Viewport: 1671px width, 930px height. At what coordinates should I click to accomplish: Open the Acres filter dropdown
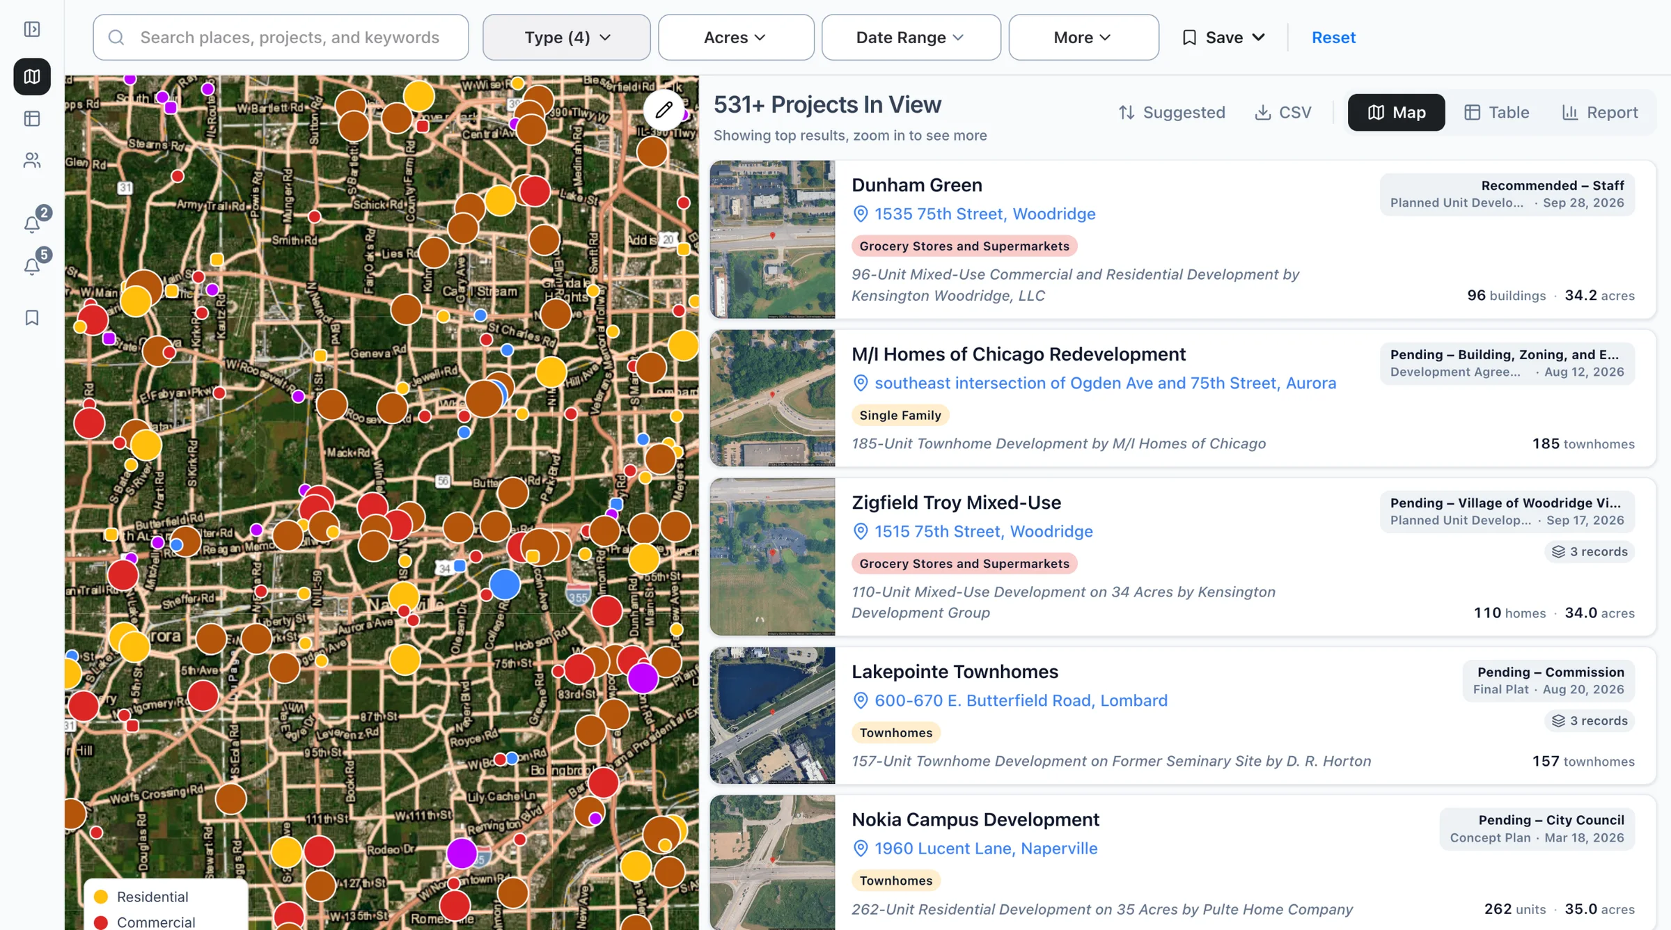pos(736,38)
